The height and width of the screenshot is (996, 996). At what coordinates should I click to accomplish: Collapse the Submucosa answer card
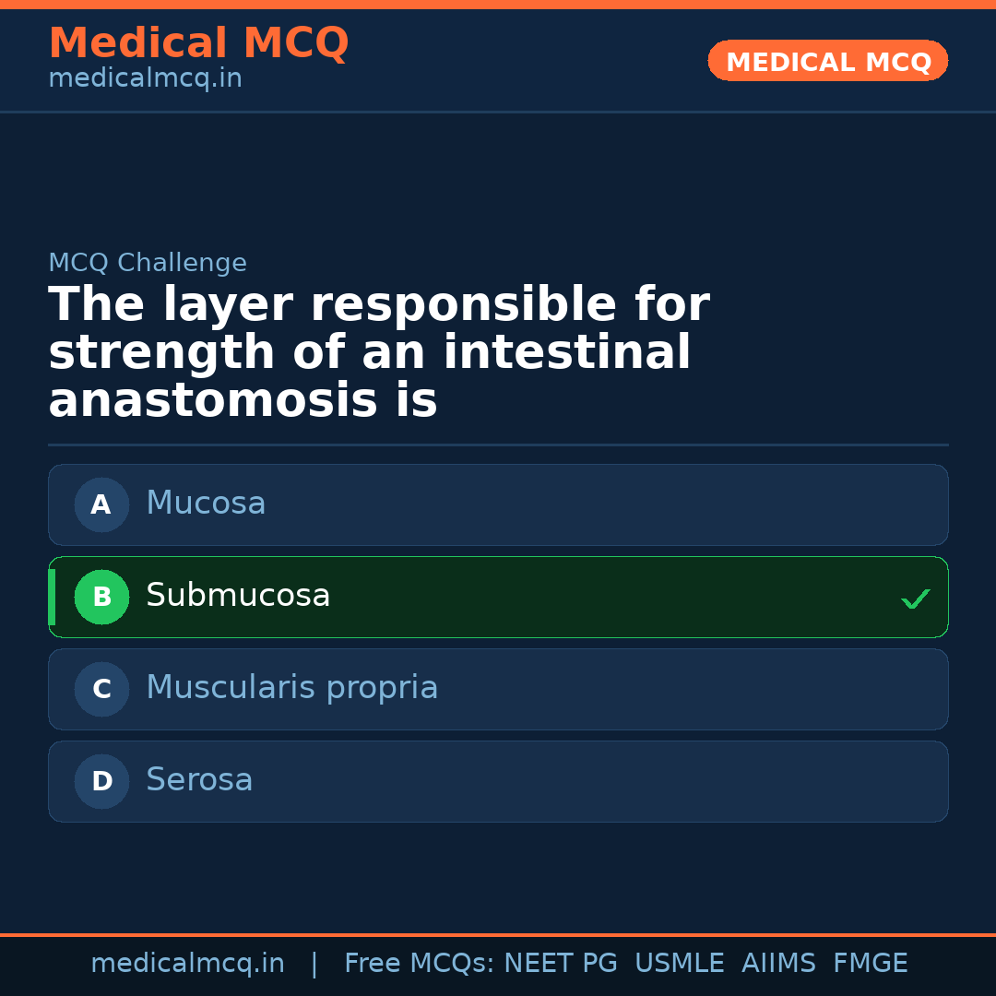pos(498,597)
